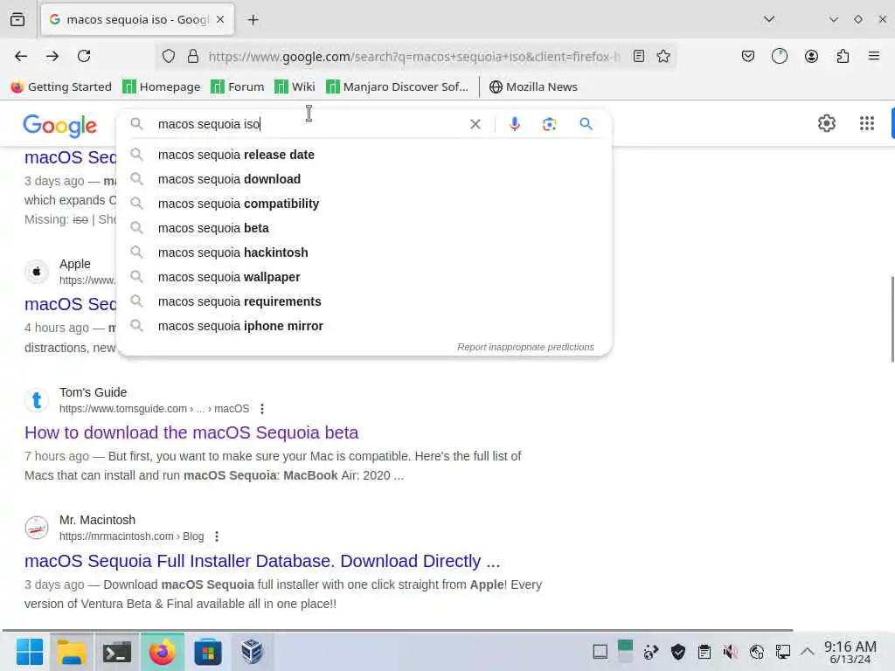The image size is (895, 671).
Task: Click the Tom's Guide site icon
Action: coord(37,400)
